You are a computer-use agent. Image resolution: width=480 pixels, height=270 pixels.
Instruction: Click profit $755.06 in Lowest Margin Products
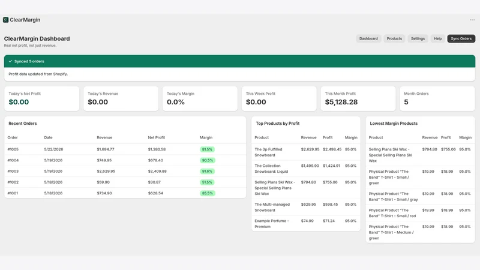(448, 149)
